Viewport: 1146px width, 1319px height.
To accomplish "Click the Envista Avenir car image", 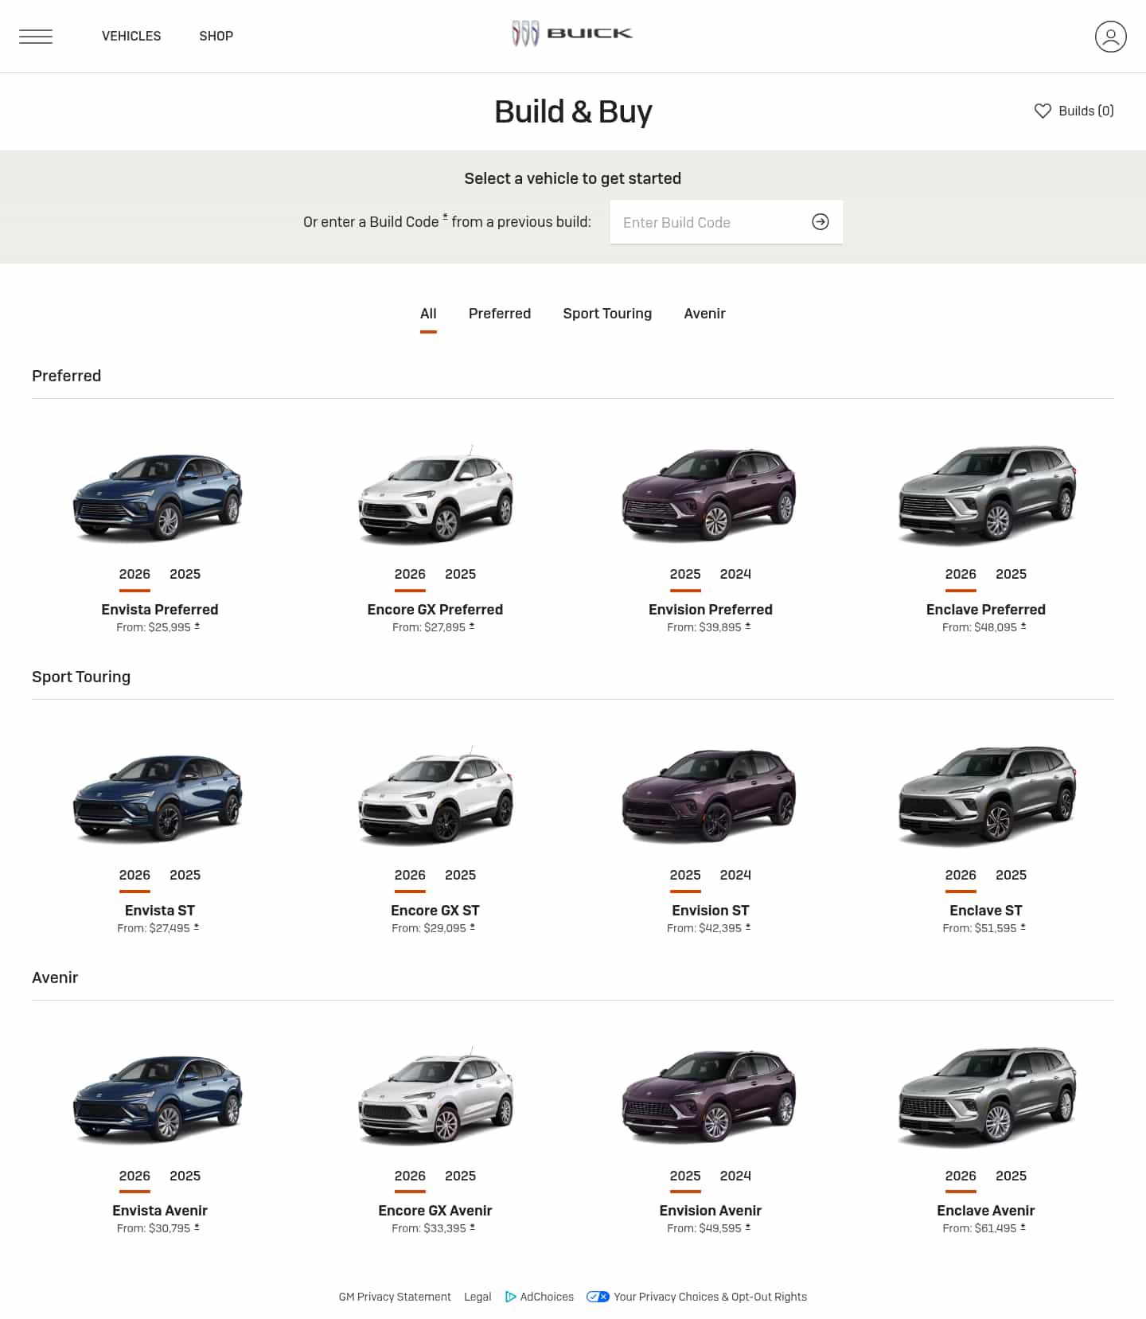I will point(158,1099).
